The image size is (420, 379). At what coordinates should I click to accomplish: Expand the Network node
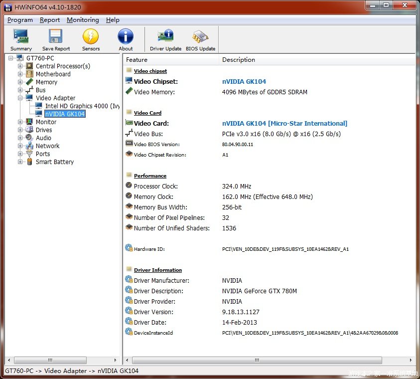point(20,146)
